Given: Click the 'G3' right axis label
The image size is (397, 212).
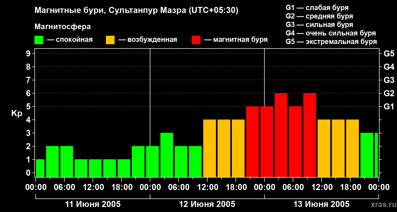Looking at the screenshot, I should (x=389, y=80).
